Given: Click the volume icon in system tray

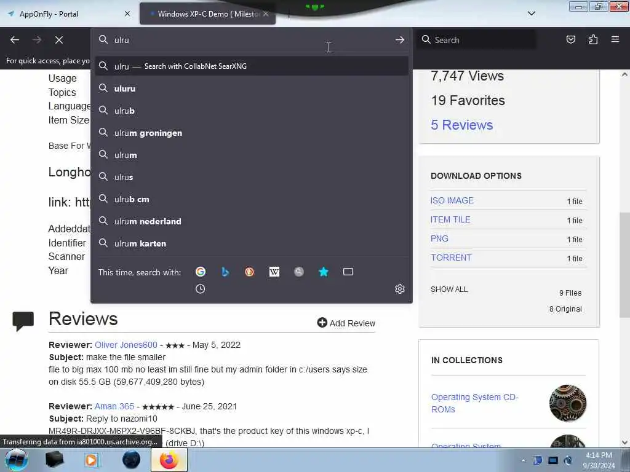Looking at the screenshot, I should click(x=568, y=460).
